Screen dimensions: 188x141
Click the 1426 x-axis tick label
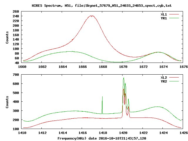click(184, 133)
